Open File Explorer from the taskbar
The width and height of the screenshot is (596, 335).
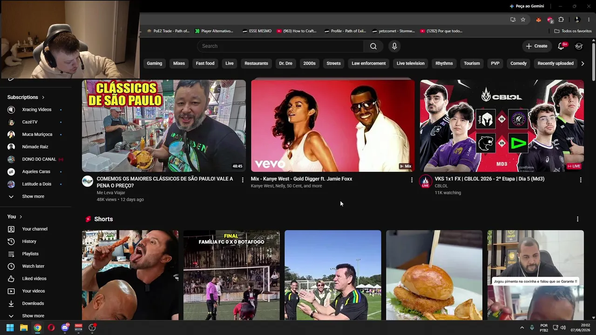point(24,328)
